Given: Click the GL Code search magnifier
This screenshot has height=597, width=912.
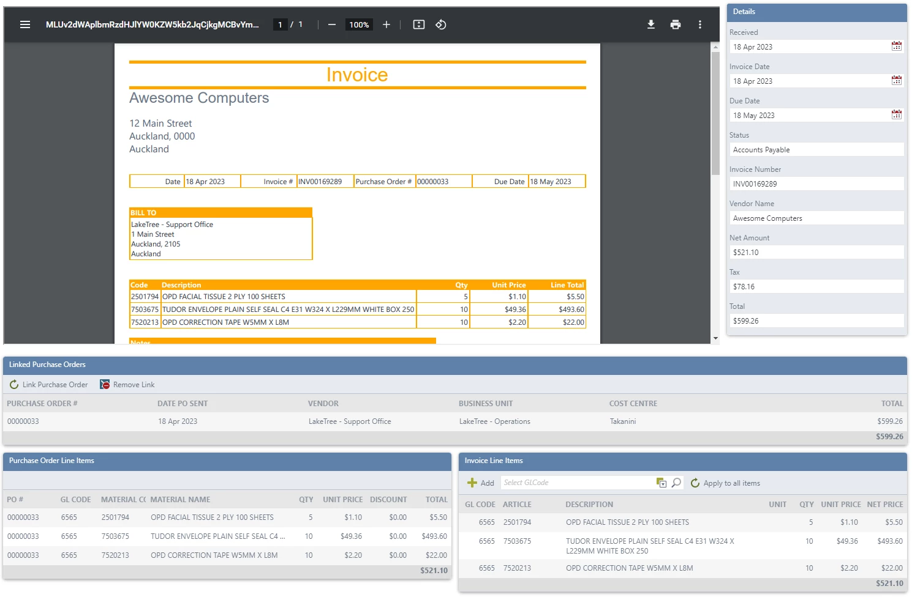Looking at the screenshot, I should [x=676, y=483].
